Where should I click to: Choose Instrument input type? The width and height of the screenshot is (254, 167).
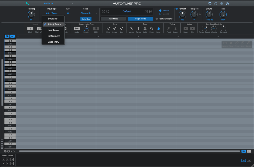[53, 36]
